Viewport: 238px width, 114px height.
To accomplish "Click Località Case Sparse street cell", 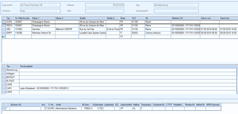I will click(x=93, y=33).
